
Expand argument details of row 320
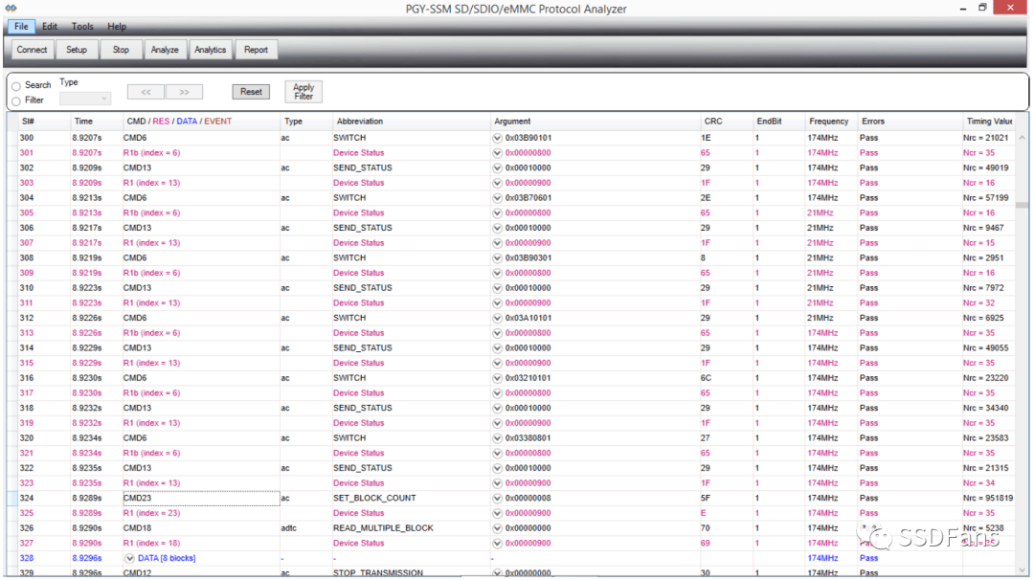point(497,437)
